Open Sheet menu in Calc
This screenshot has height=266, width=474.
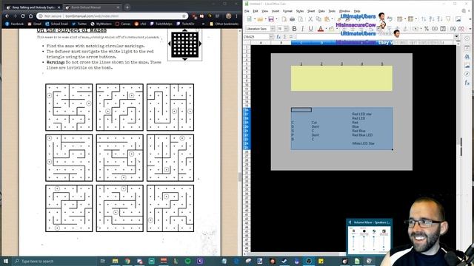point(311,11)
